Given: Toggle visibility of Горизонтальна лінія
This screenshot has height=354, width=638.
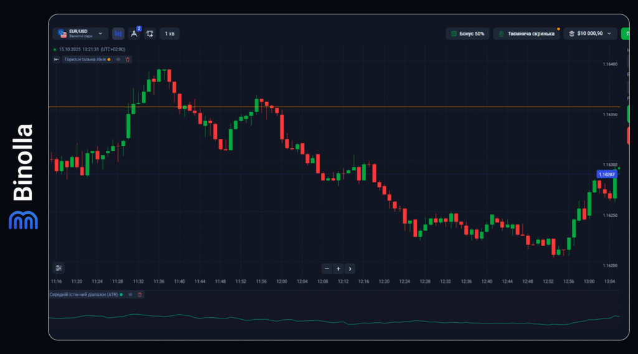Looking at the screenshot, I should pos(118,59).
